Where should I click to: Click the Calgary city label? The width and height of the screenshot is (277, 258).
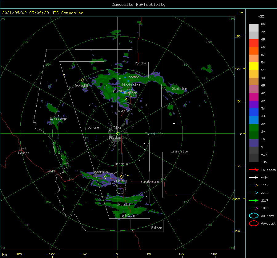120,180
